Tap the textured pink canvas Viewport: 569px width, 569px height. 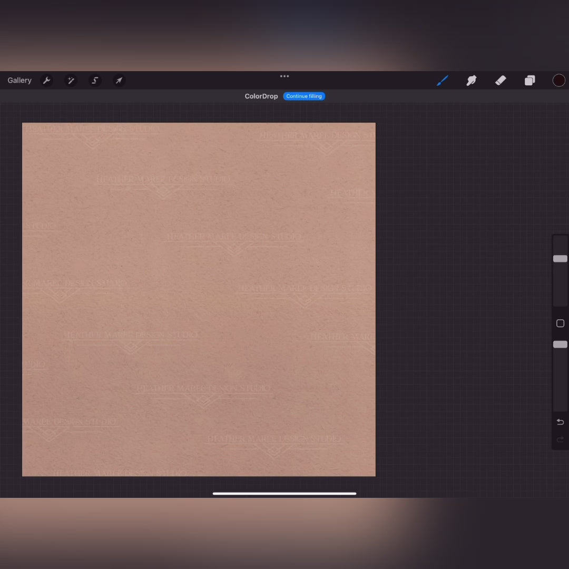[x=199, y=299]
